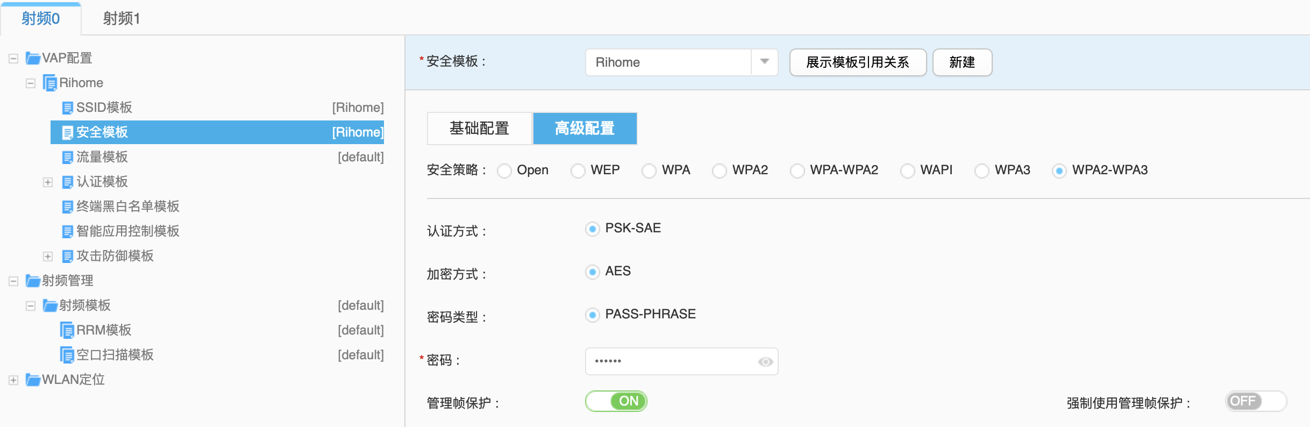
Task: Switch to the 射频0 tab
Action: [41, 19]
